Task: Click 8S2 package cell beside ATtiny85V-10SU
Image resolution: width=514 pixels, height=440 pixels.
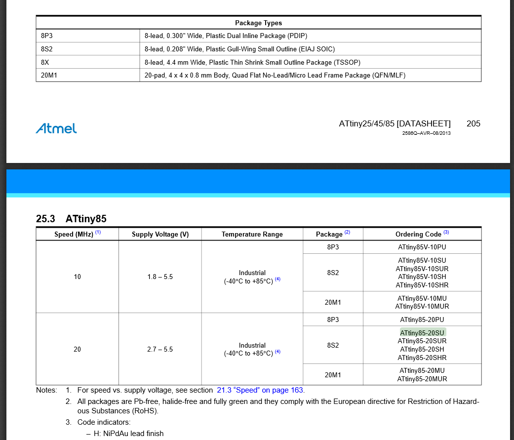Action: click(x=333, y=273)
